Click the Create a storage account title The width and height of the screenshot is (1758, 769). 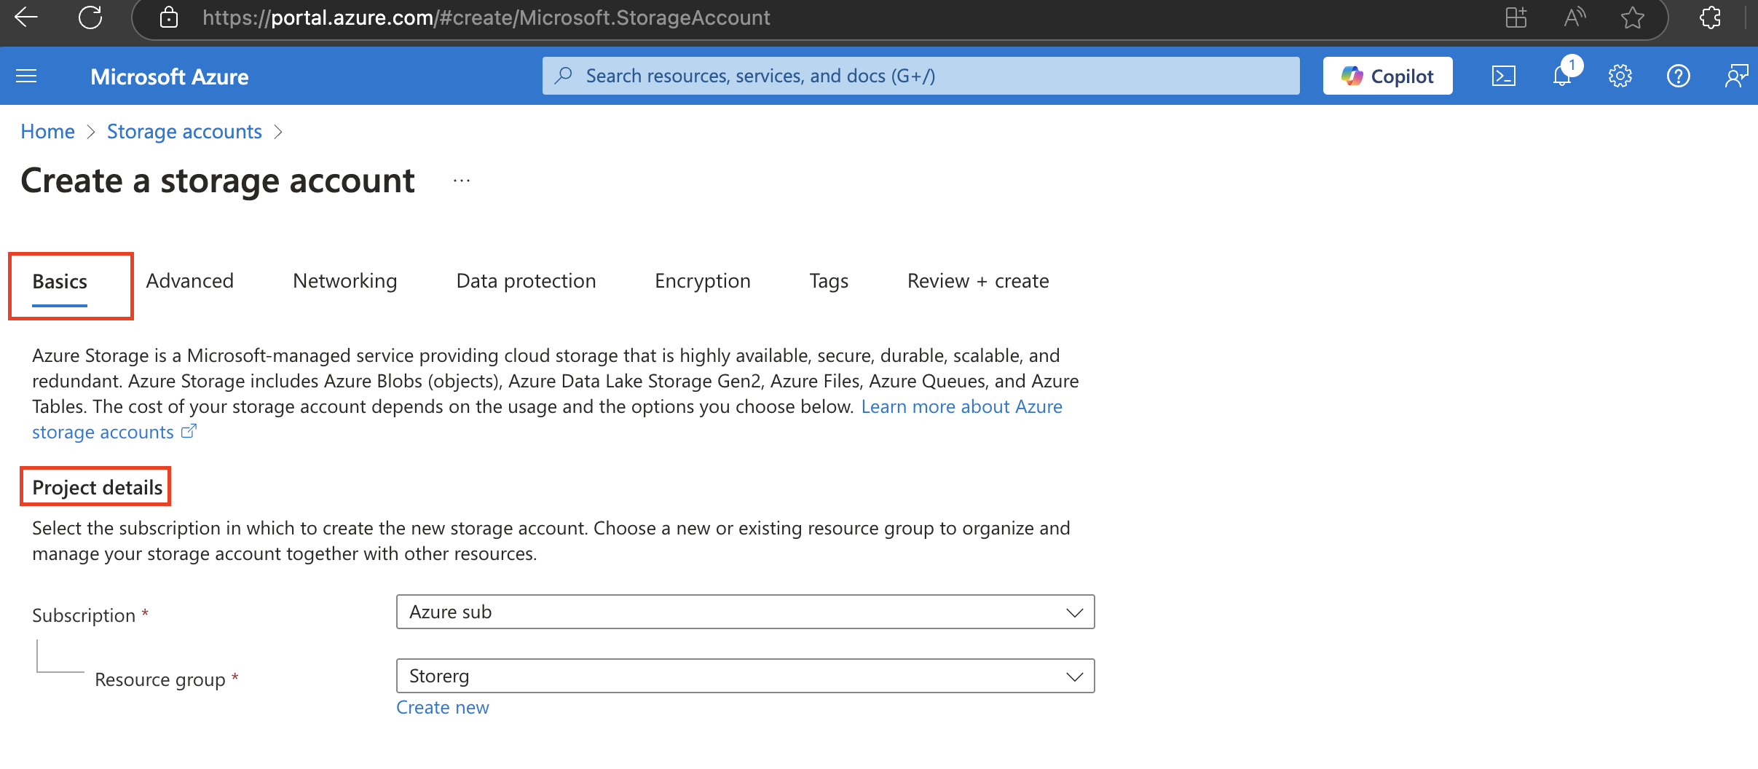(x=218, y=181)
